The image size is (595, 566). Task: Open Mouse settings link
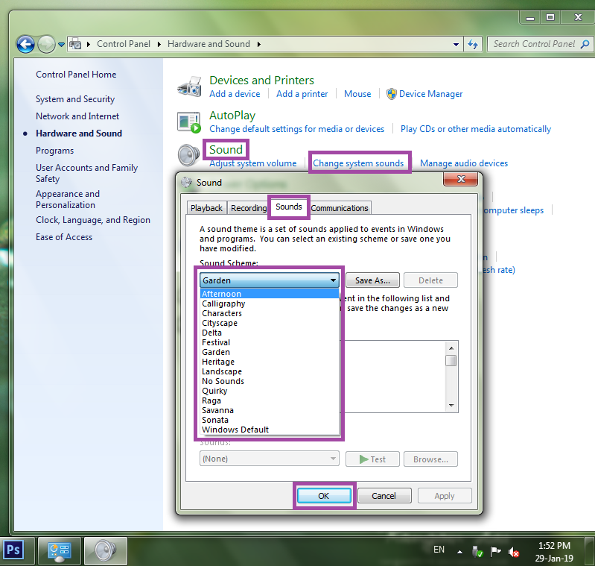click(x=357, y=94)
